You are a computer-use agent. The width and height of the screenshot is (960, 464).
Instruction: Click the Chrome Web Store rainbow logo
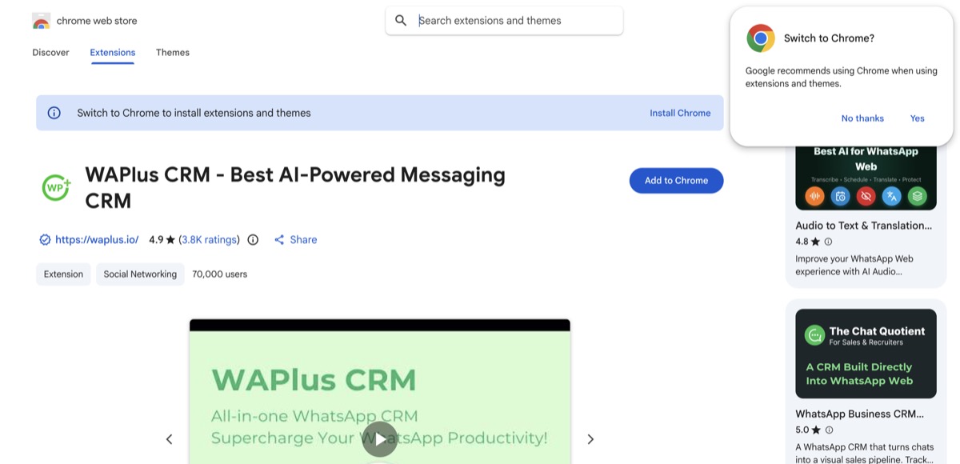tap(42, 21)
